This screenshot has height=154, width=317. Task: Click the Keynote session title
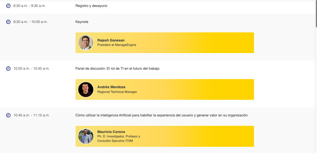tap(82, 22)
